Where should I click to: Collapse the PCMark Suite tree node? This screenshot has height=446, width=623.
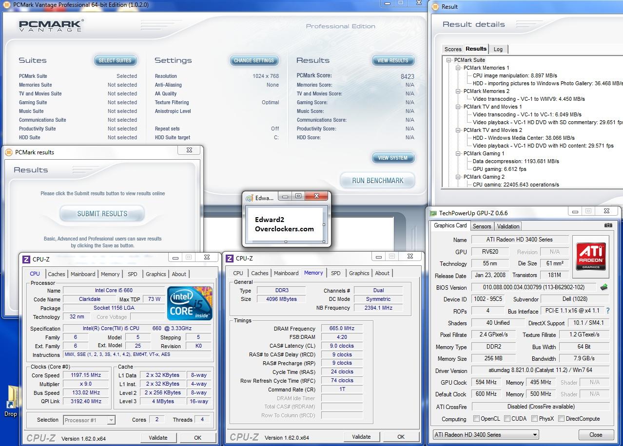pyautogui.click(x=448, y=60)
